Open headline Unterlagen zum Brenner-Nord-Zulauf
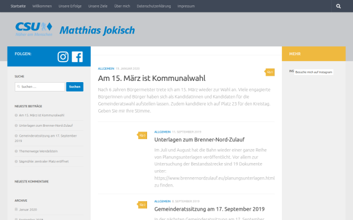The image size is (353, 220). click(199, 140)
